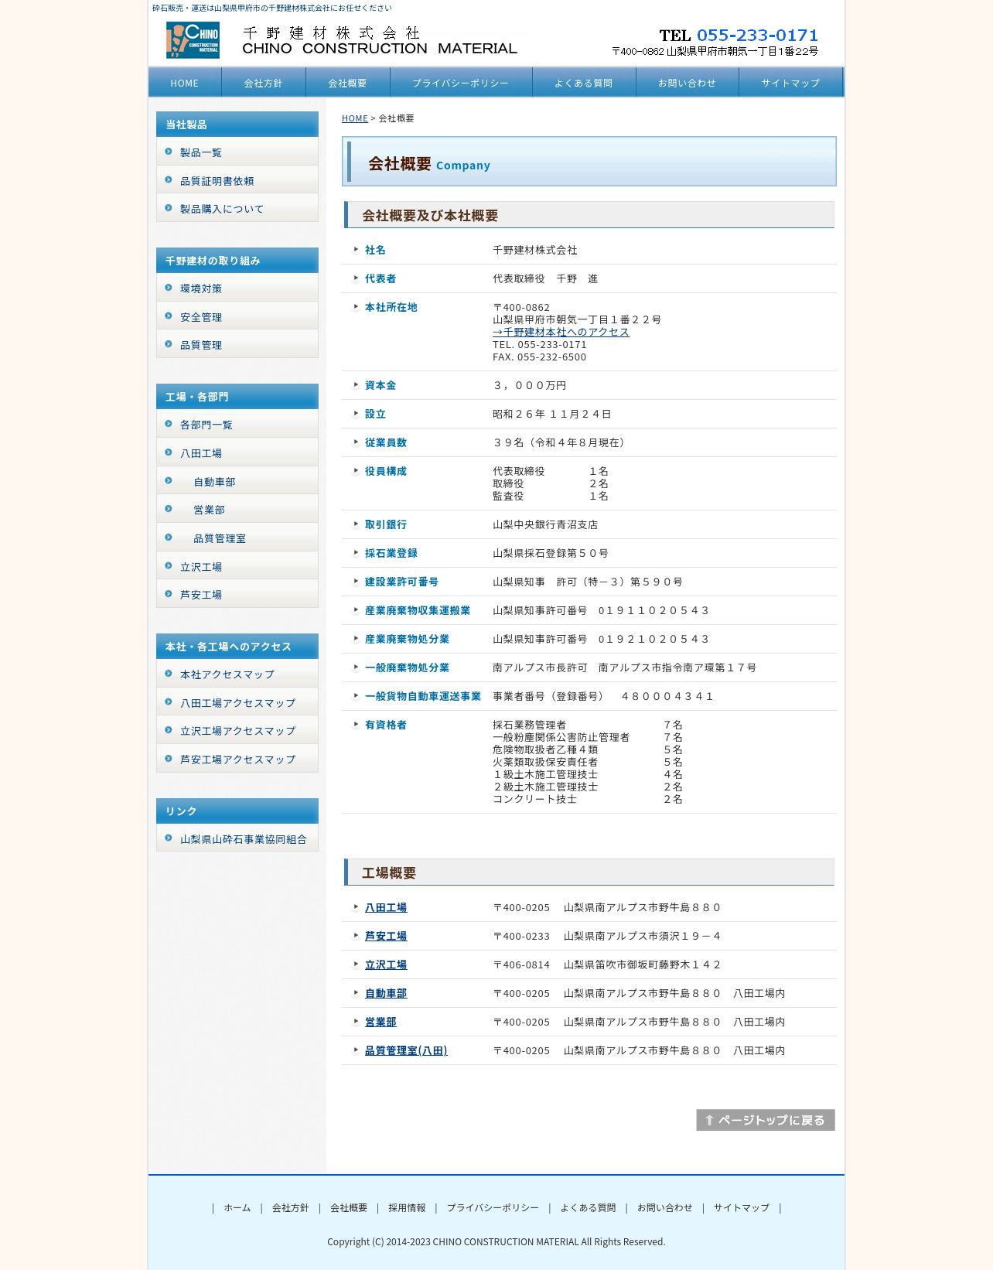Open サイトマップ in the footer
993x1270 pixels.
click(x=742, y=1207)
